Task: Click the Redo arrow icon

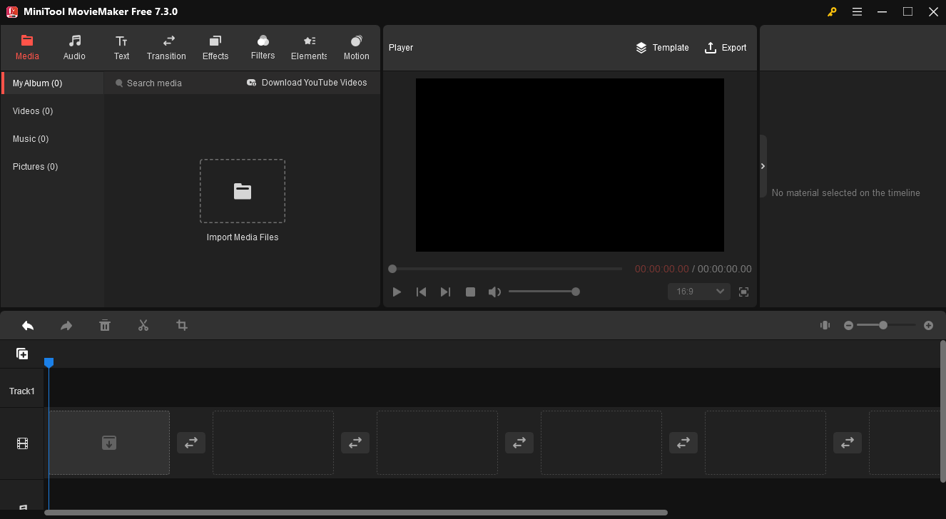Action: point(66,325)
